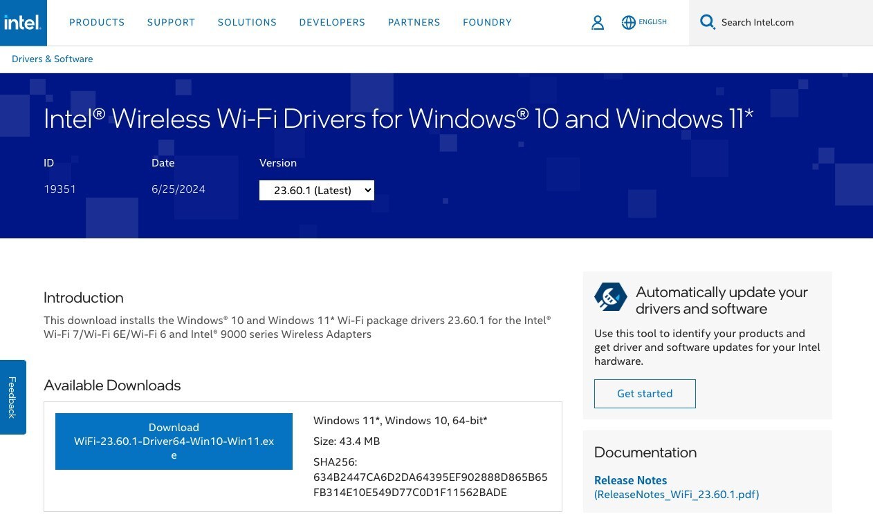
Task: Click the globe language icon
Action: pos(628,22)
